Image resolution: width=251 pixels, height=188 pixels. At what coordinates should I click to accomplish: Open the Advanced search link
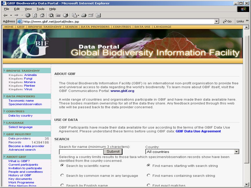pos(22,150)
